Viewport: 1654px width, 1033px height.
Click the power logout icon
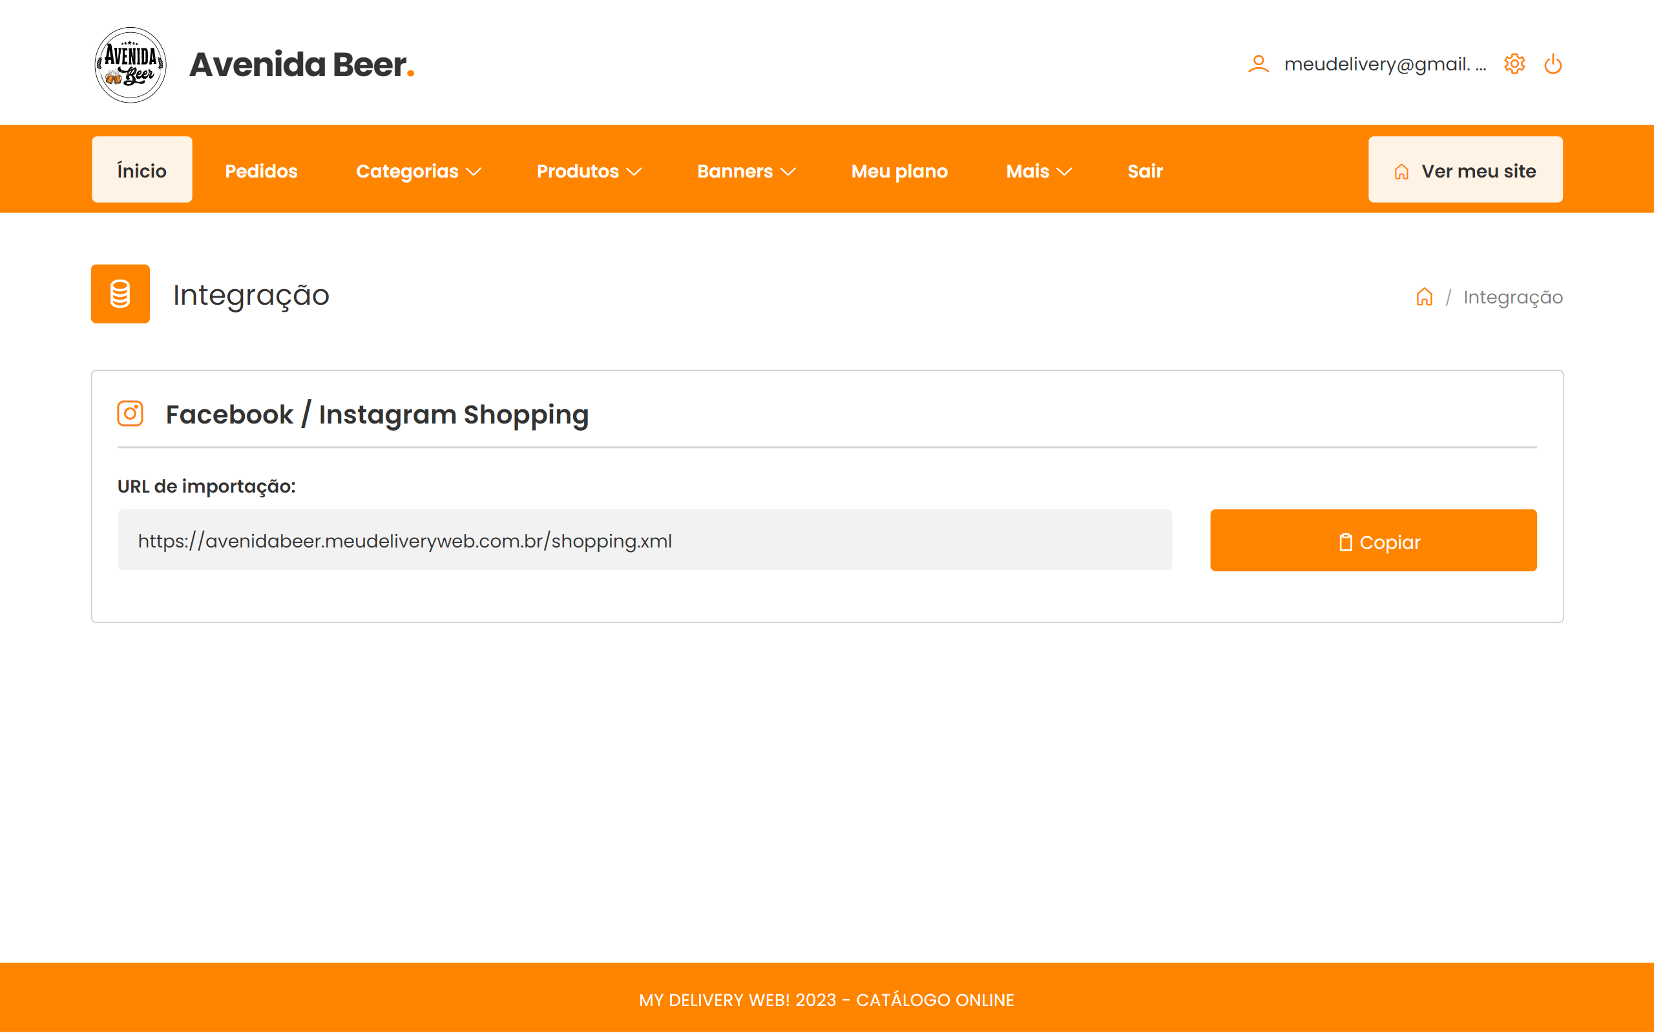pos(1553,64)
